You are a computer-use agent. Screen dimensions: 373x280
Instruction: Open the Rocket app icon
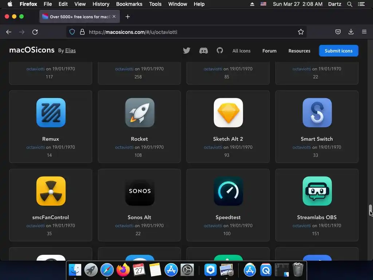140,113
